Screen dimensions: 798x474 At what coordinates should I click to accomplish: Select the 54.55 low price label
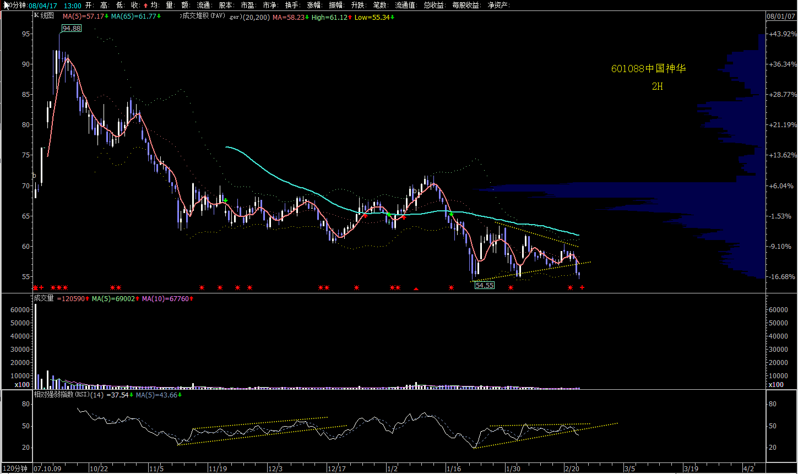[x=485, y=285]
